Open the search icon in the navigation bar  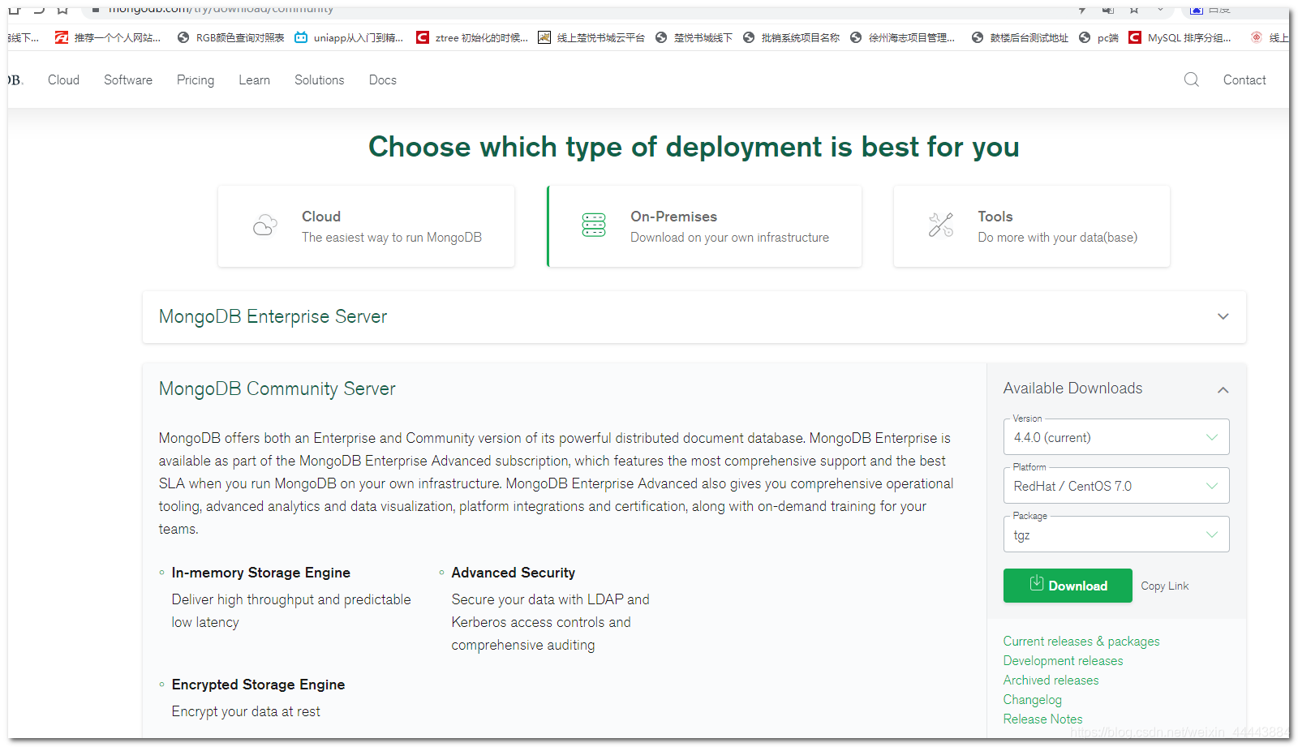(x=1191, y=79)
